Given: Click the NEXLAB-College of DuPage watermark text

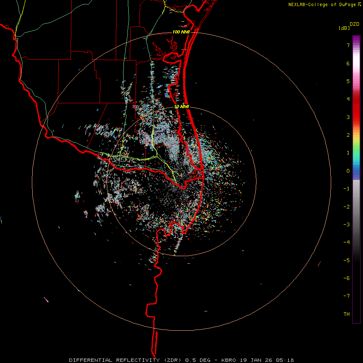Looking at the screenshot, I should pyautogui.click(x=323, y=4).
